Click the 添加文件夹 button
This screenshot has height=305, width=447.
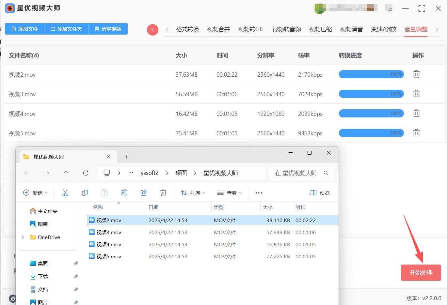(x=66, y=29)
